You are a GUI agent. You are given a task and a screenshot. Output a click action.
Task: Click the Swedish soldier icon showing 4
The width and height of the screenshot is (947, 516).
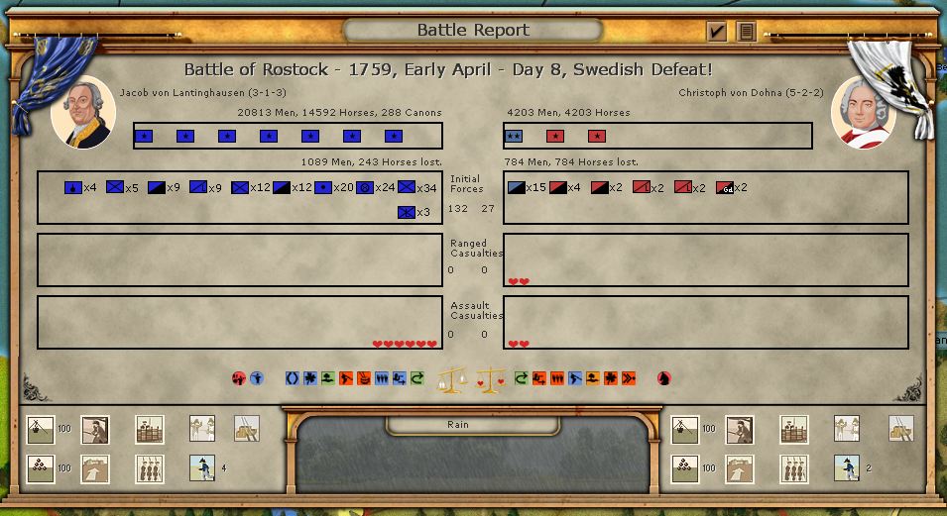202,467
